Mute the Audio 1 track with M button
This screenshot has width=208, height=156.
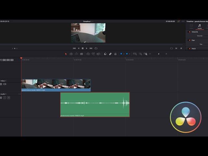pyautogui.click(x=9, y=97)
